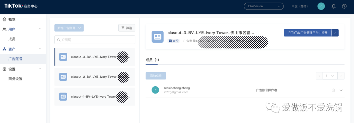This screenshot has height=123, width=354.
Task: Collapse the 用户 sidebar section
Action: coord(40,29)
